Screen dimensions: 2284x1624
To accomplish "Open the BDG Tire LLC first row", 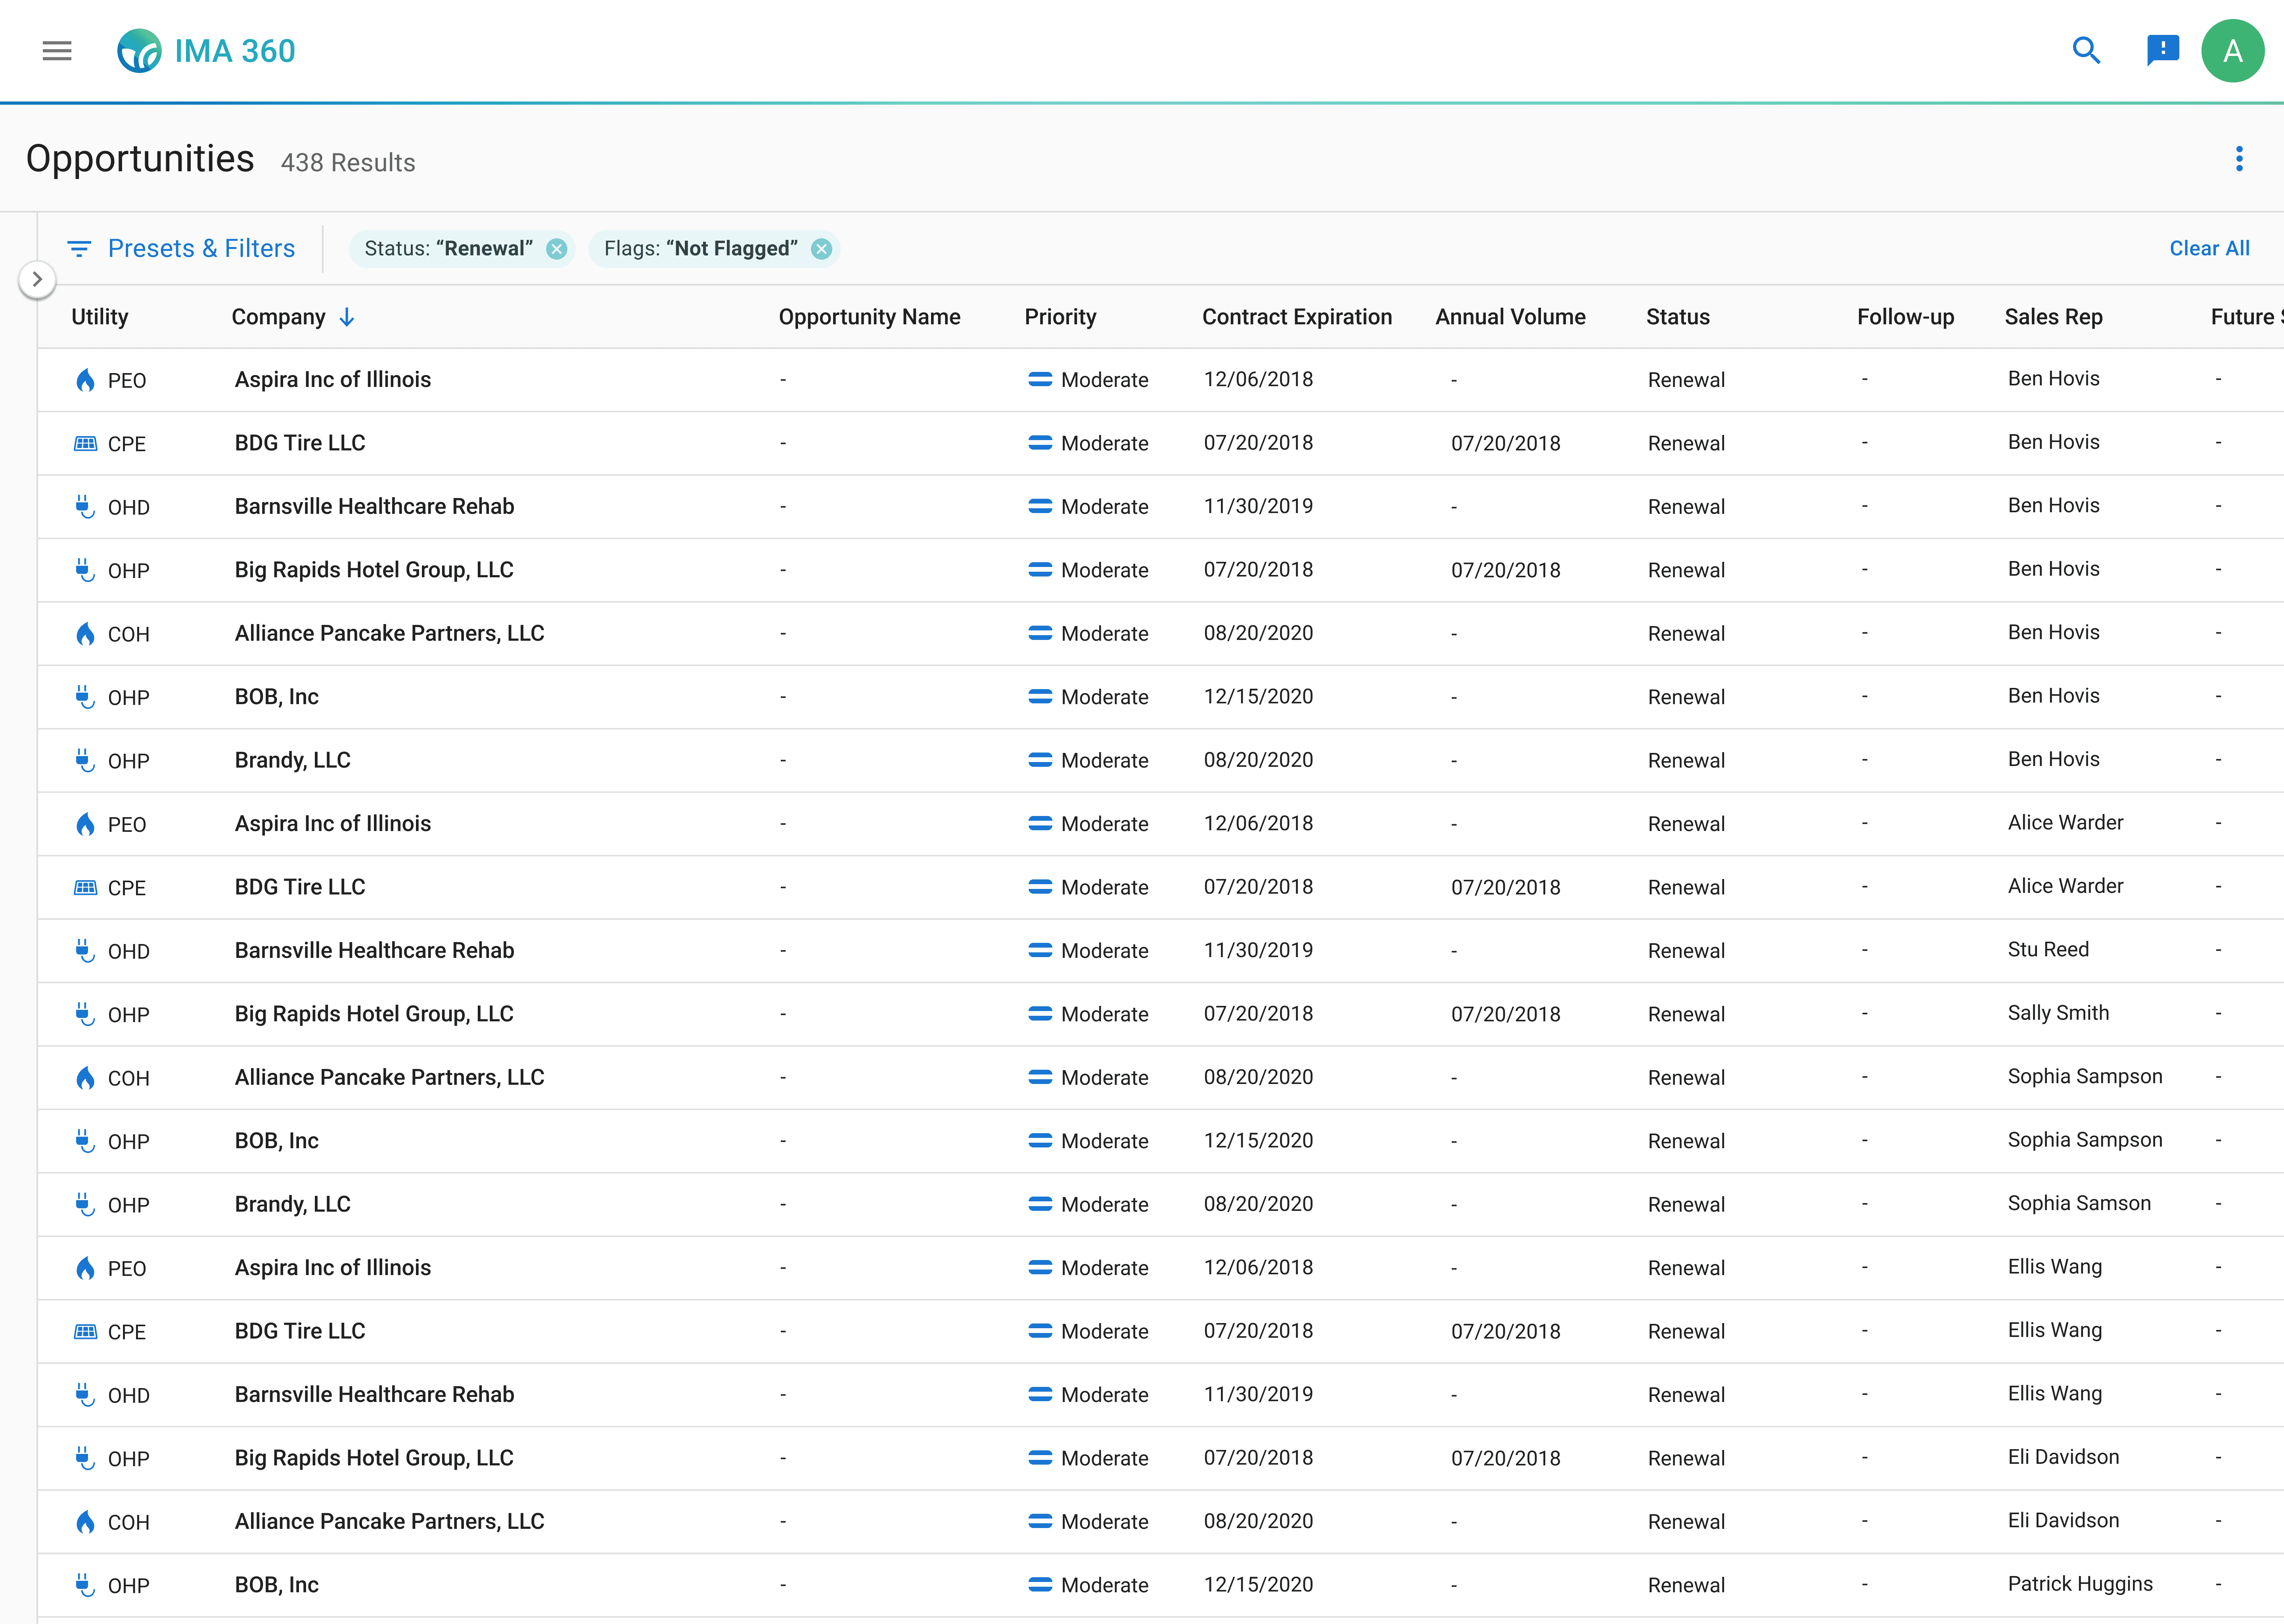I will [x=300, y=443].
